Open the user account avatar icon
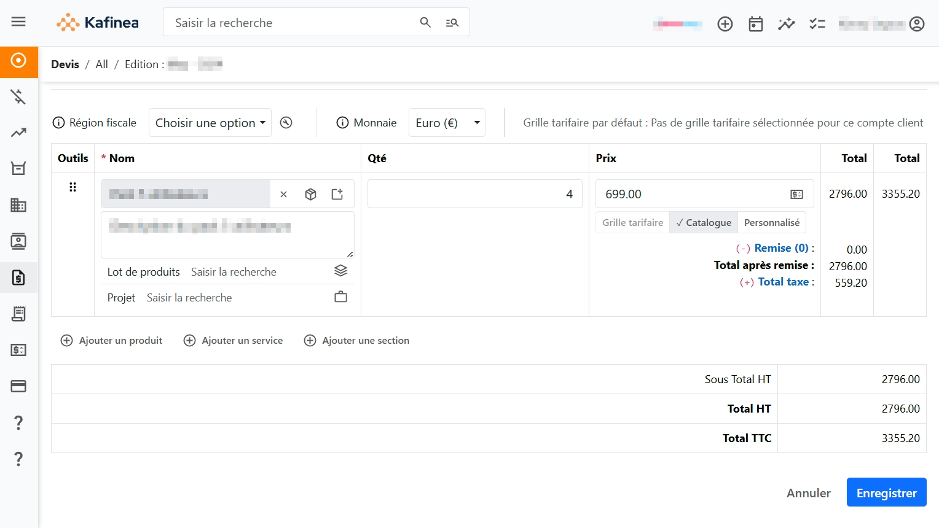 (x=917, y=24)
